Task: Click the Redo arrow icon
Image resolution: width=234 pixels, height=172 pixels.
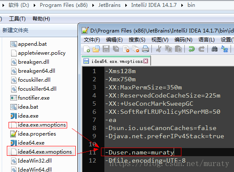Action: point(201,49)
